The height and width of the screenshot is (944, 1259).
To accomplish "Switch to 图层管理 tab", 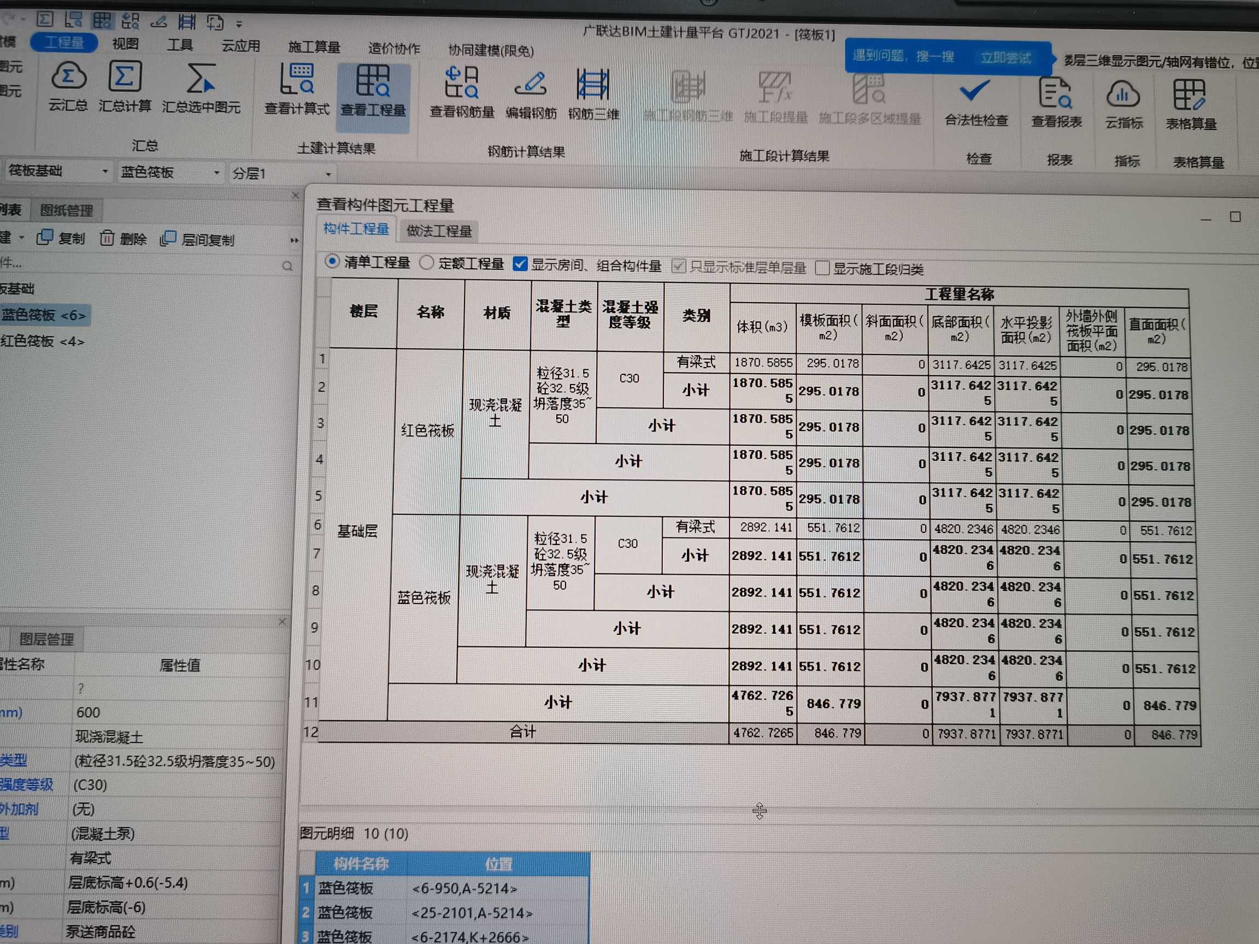I will 46,640.
